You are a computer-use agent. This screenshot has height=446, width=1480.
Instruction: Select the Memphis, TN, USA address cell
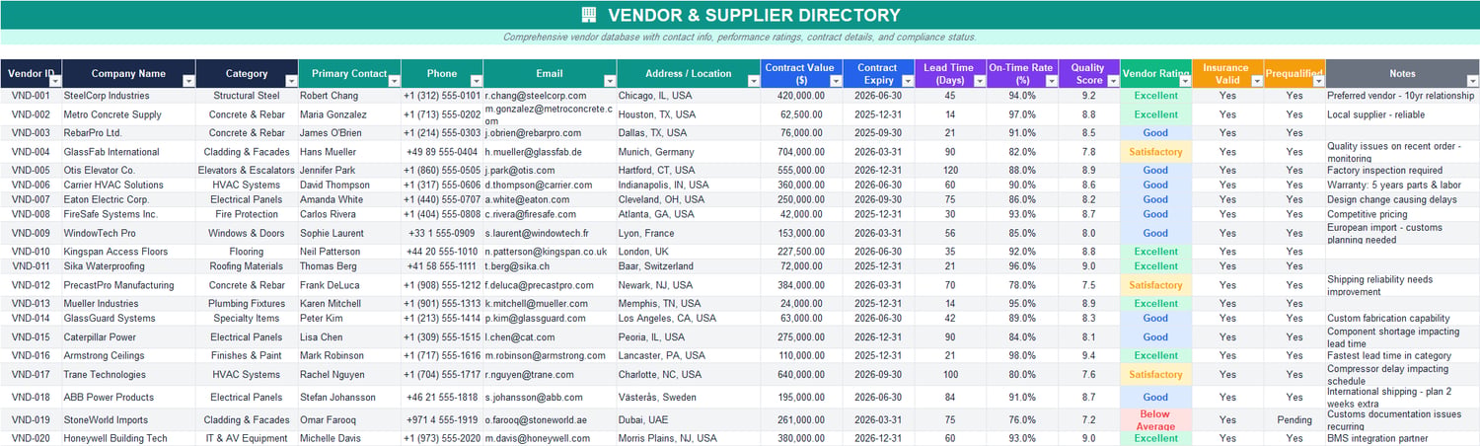pyautogui.click(x=689, y=304)
